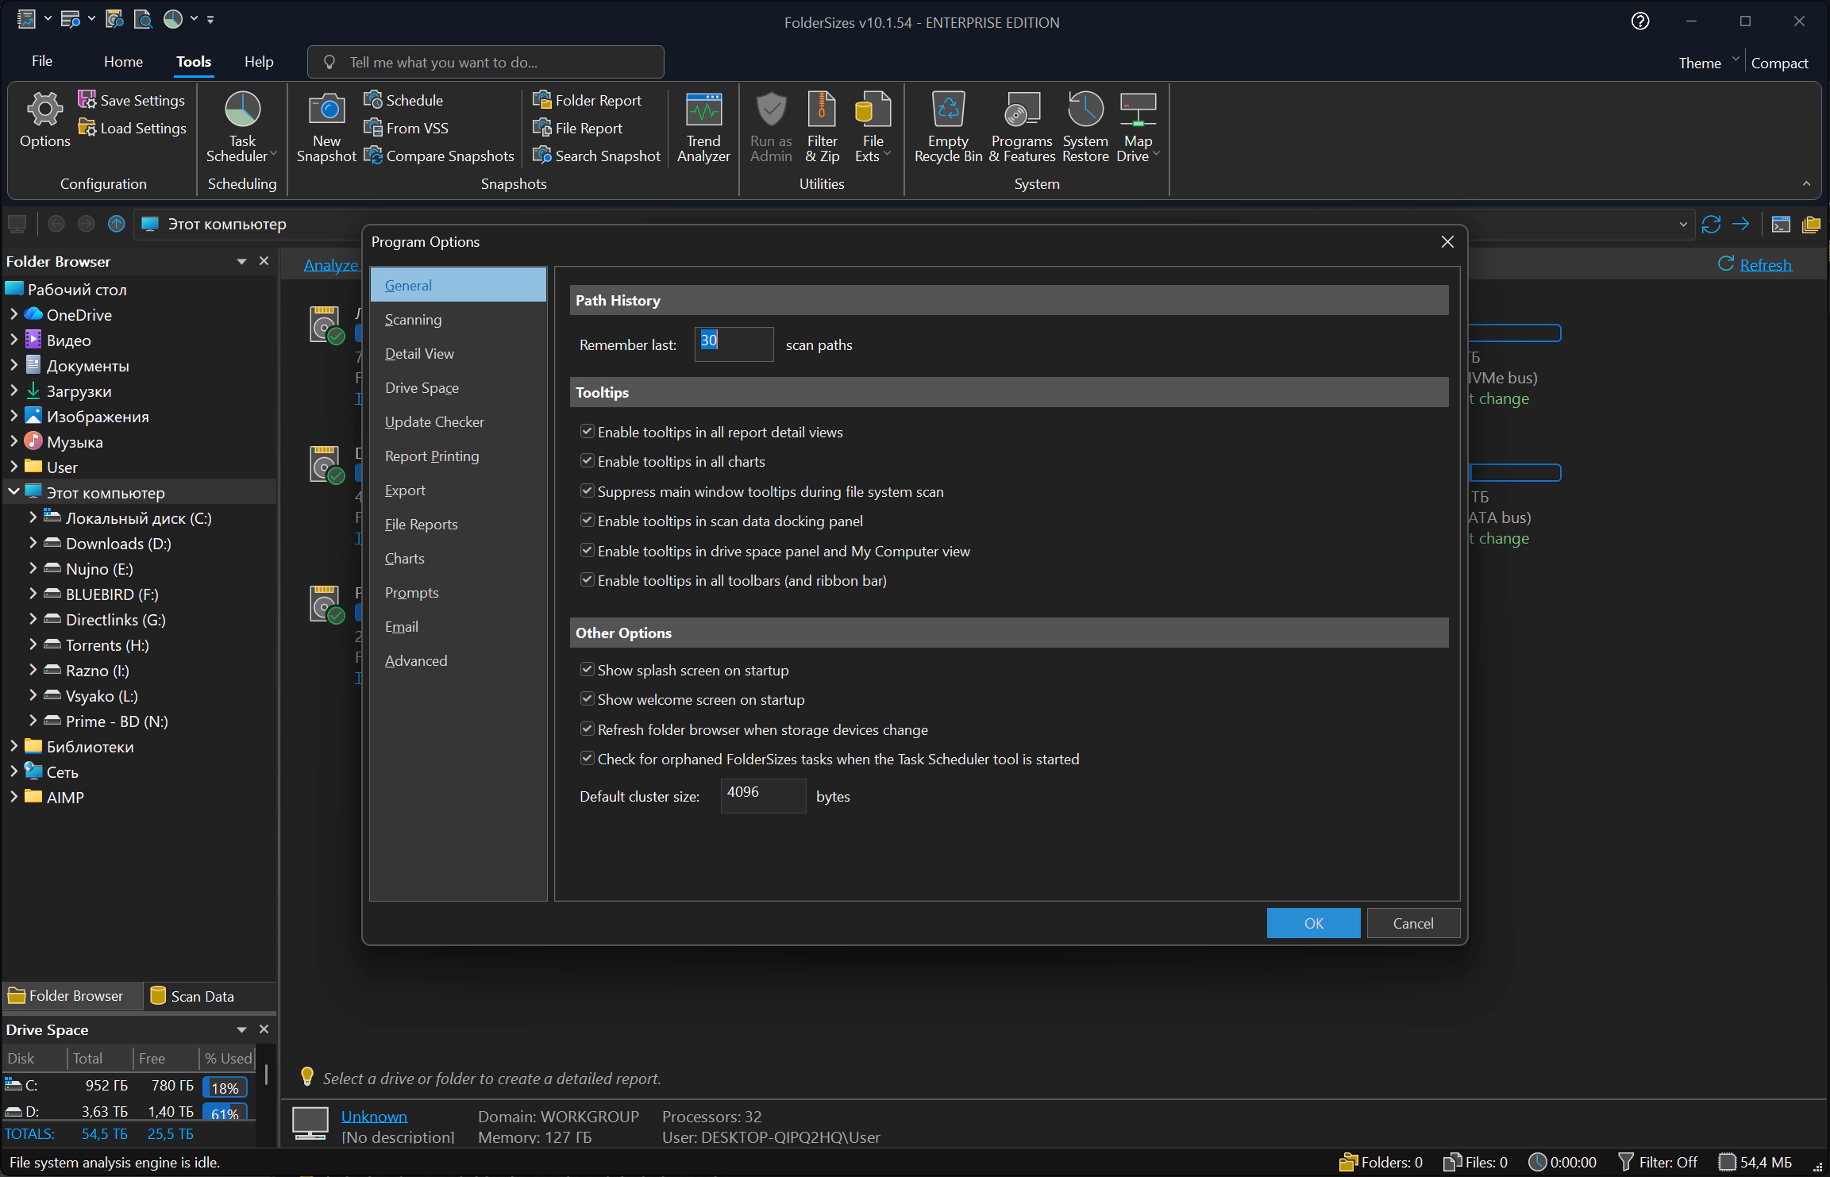
Task: Open the Advanced options page
Action: [x=458, y=660]
